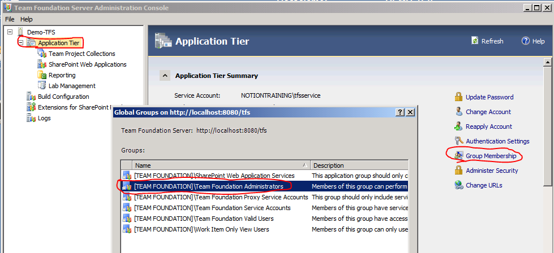Click the Description column header
Viewport: 554px width, 253px height.
359,165
